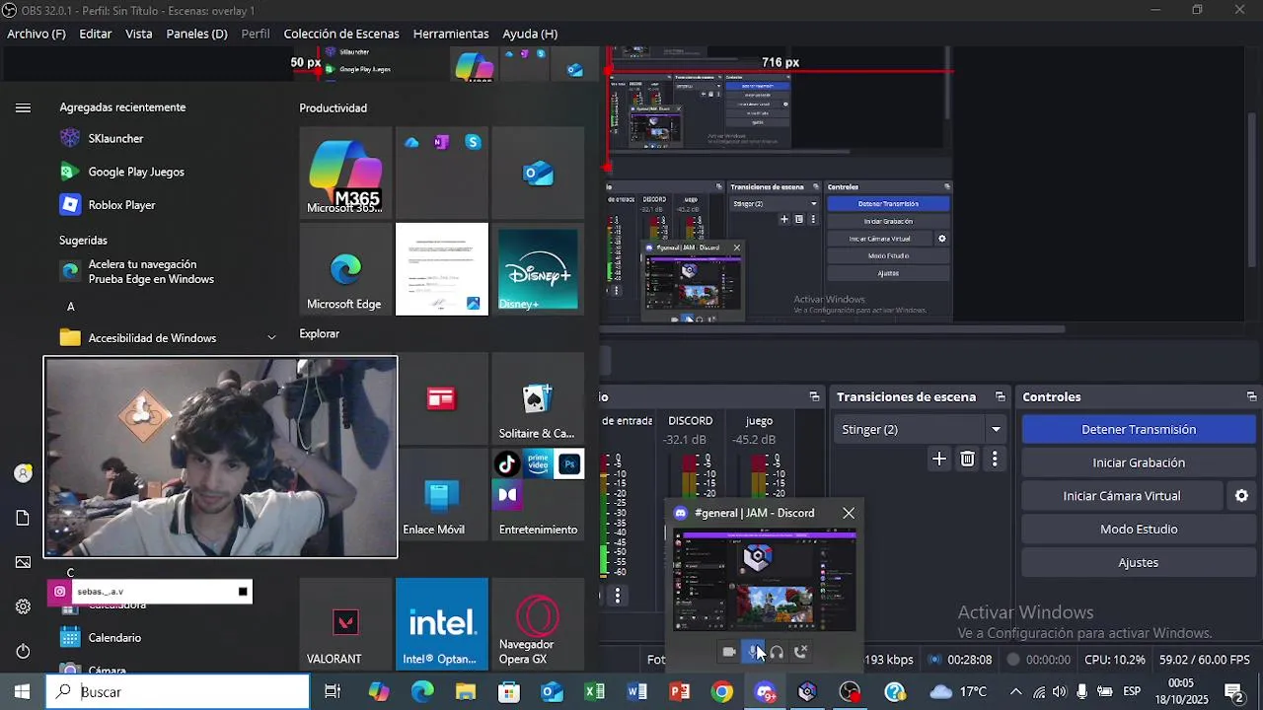The height and width of the screenshot is (710, 1263).
Task: Undock the audio mixer panel
Action: tap(814, 396)
